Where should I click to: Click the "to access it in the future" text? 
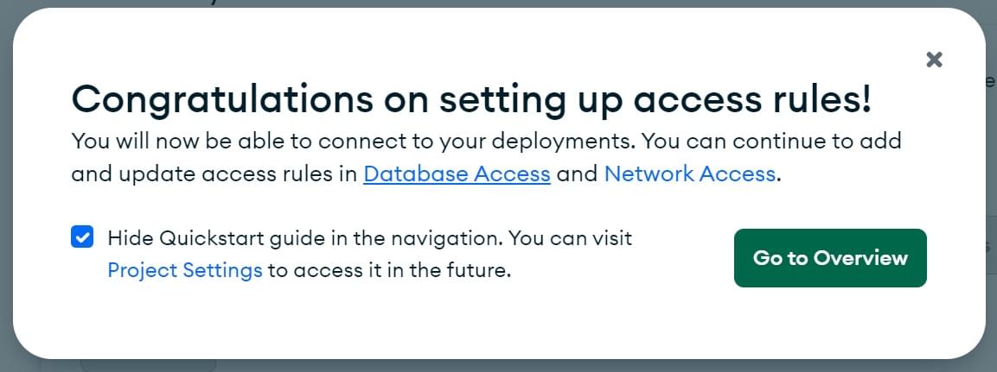pyautogui.click(x=390, y=270)
